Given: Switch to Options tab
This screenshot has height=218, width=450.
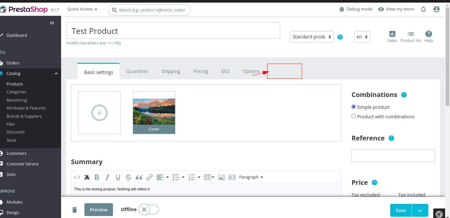Looking at the screenshot, I should (x=251, y=71).
